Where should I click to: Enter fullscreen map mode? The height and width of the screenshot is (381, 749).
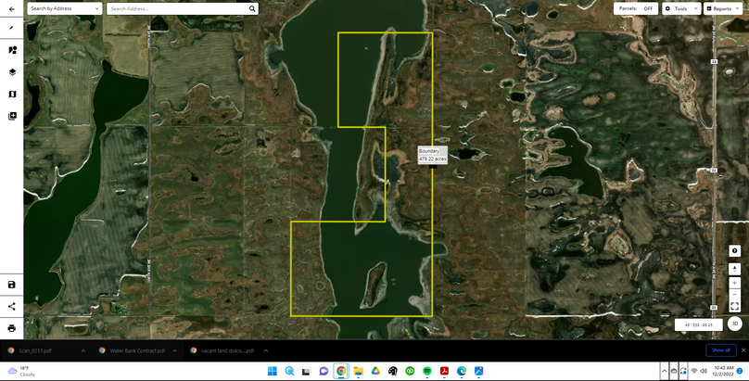[x=734, y=306]
